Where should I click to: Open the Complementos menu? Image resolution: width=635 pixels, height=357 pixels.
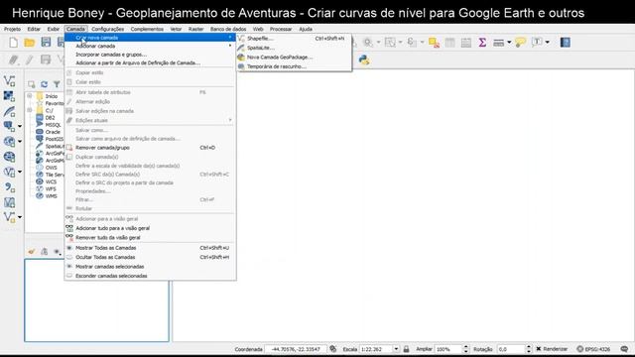pyautogui.click(x=147, y=29)
